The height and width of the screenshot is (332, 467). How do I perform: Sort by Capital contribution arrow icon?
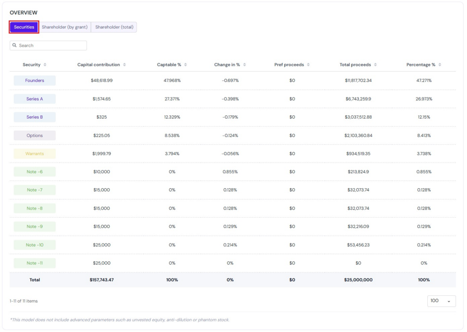(124, 65)
